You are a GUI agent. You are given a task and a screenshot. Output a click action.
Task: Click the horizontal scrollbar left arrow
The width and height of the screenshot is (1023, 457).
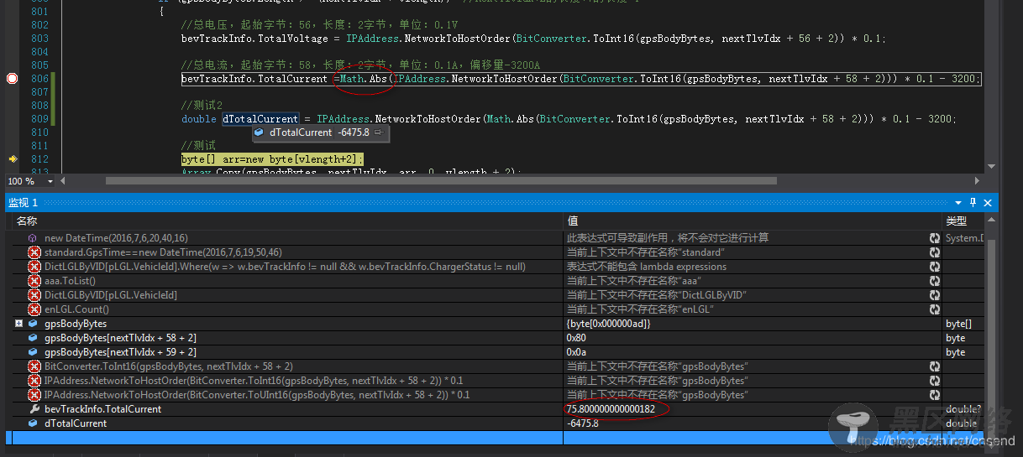pos(65,181)
